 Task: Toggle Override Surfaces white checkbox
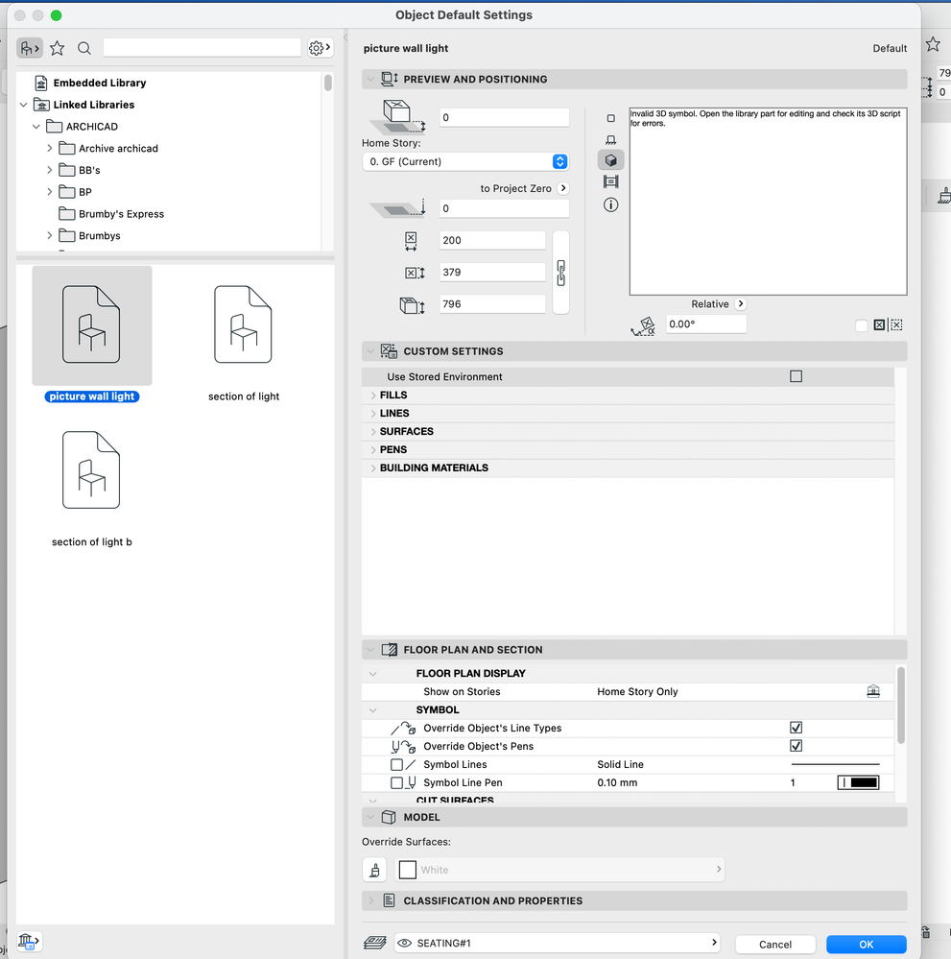click(x=407, y=870)
